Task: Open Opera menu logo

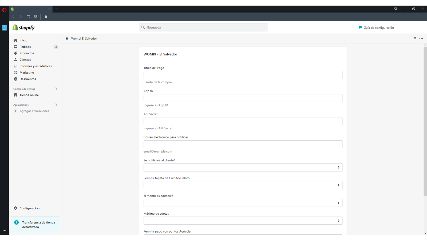Action: click(x=4, y=10)
